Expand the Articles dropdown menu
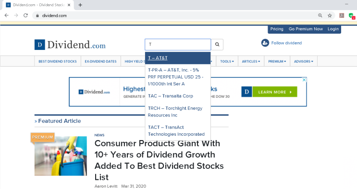The height and width of the screenshot is (189, 357). pos(251,61)
